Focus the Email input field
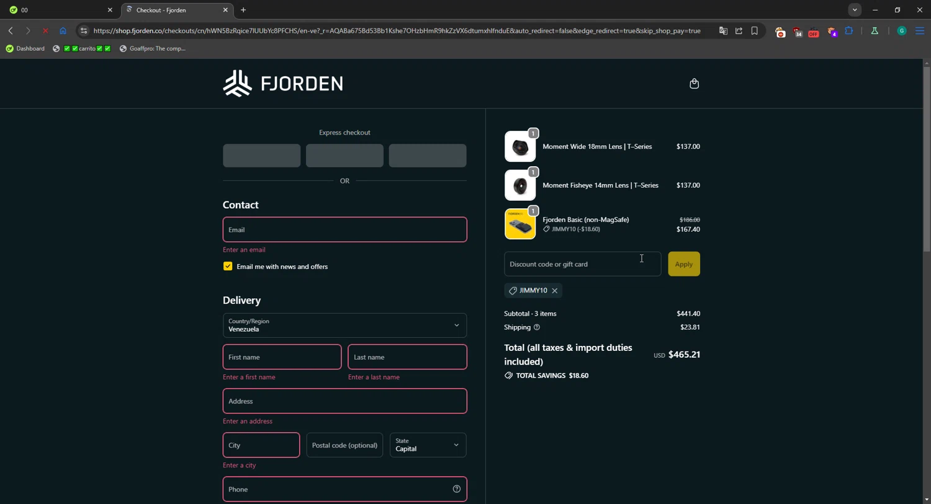931x504 pixels. coord(344,229)
